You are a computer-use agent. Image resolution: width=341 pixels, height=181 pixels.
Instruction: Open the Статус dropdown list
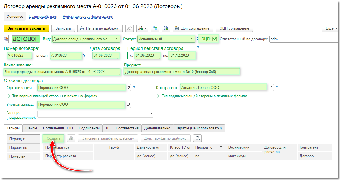pyautogui.click(x=185, y=39)
